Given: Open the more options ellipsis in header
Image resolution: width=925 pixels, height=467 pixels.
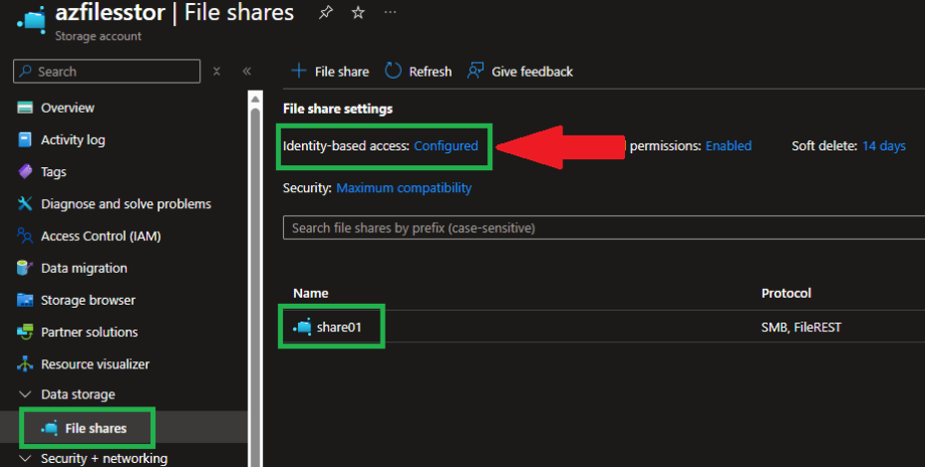Looking at the screenshot, I should click(x=390, y=13).
